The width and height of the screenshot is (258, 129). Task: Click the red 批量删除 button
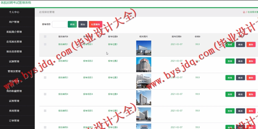click(x=96, y=24)
